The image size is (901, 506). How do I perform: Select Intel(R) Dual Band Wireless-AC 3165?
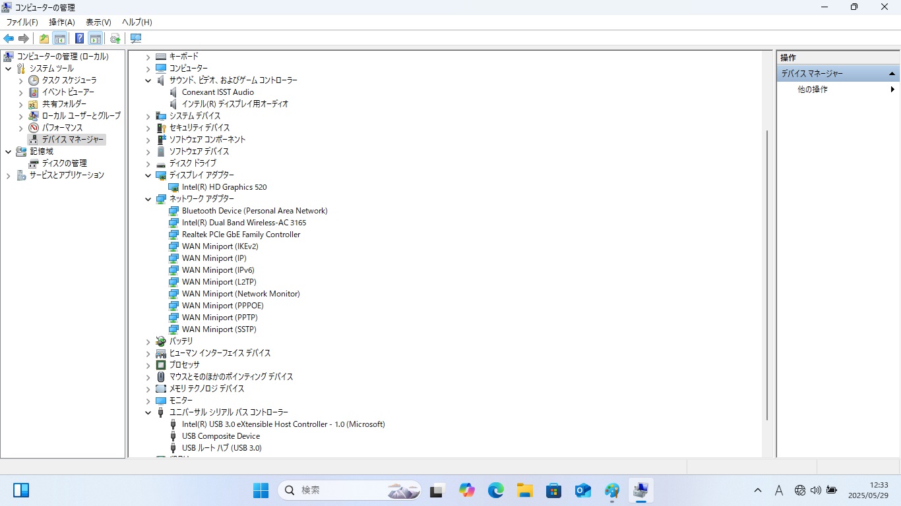(x=244, y=223)
